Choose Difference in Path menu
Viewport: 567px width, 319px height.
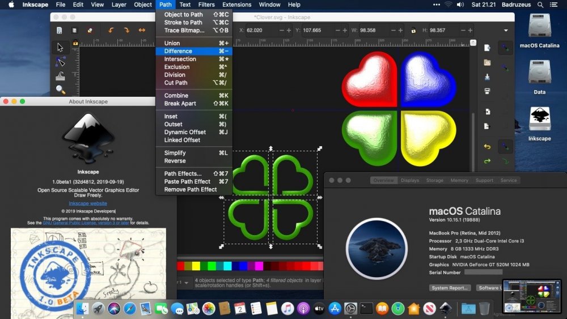tap(194, 51)
